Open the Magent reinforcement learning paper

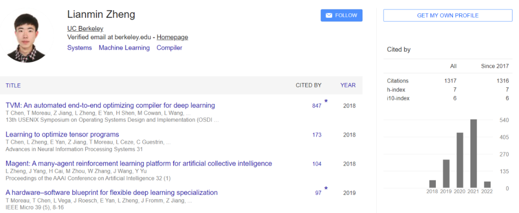click(x=139, y=164)
